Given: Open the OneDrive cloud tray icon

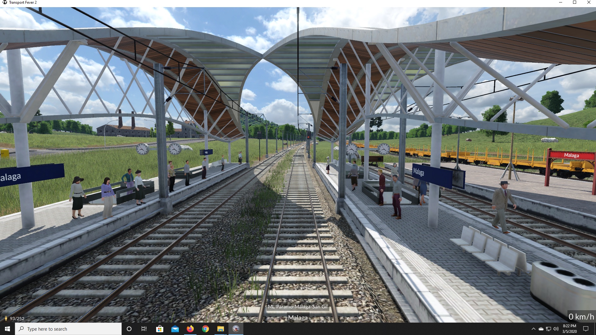Looking at the screenshot, I should (541, 329).
